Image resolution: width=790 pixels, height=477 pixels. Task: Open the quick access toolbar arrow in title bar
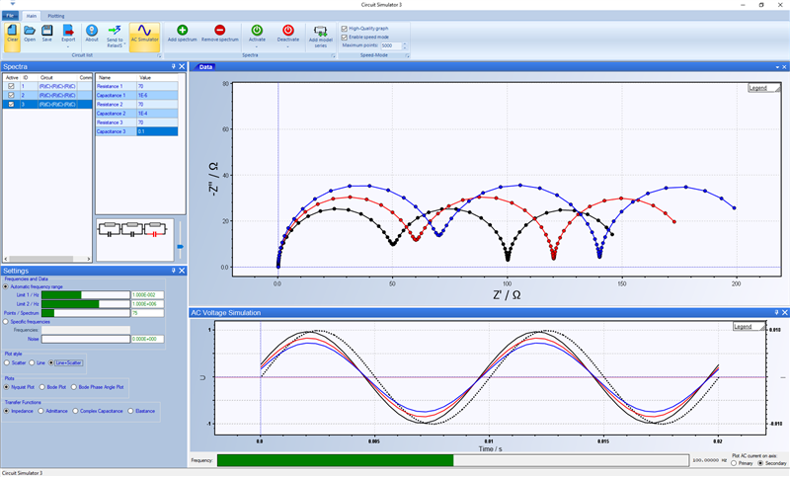pyautogui.click(x=12, y=4)
